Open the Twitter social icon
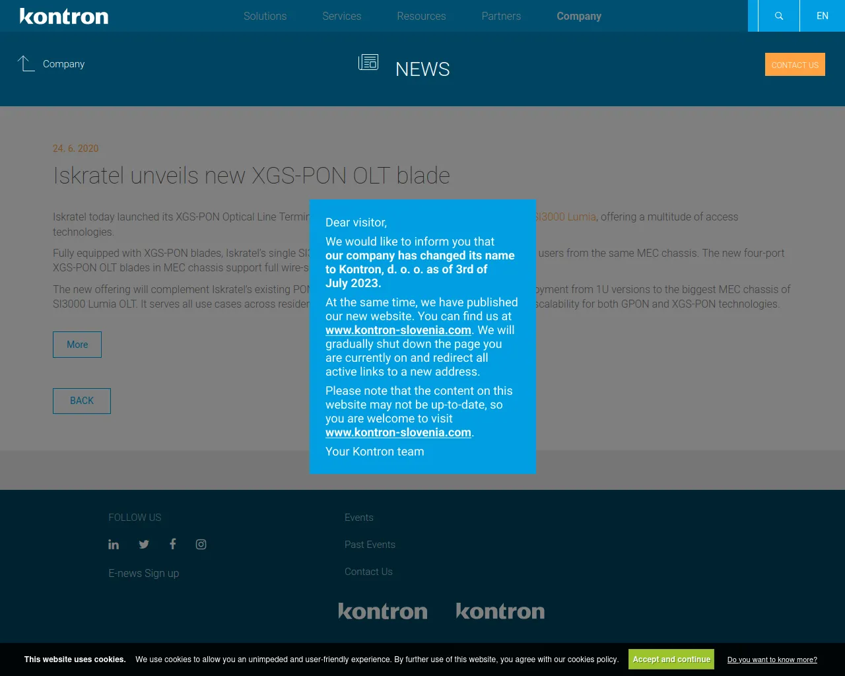Screen dimensions: 845x676 pyautogui.click(x=144, y=545)
